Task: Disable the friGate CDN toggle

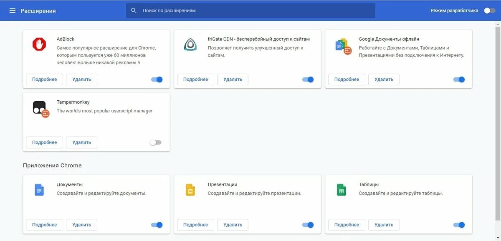Action: [x=308, y=80]
